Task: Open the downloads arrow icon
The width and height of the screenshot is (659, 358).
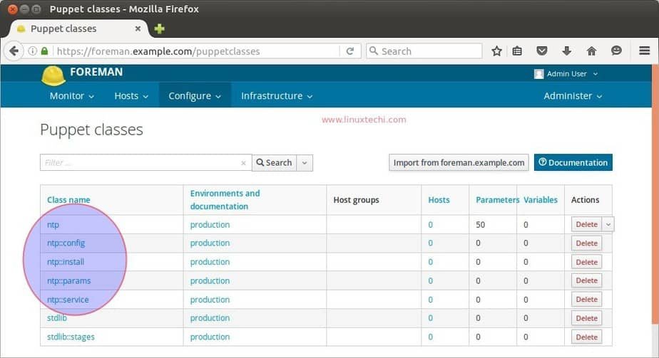Action: (566, 51)
